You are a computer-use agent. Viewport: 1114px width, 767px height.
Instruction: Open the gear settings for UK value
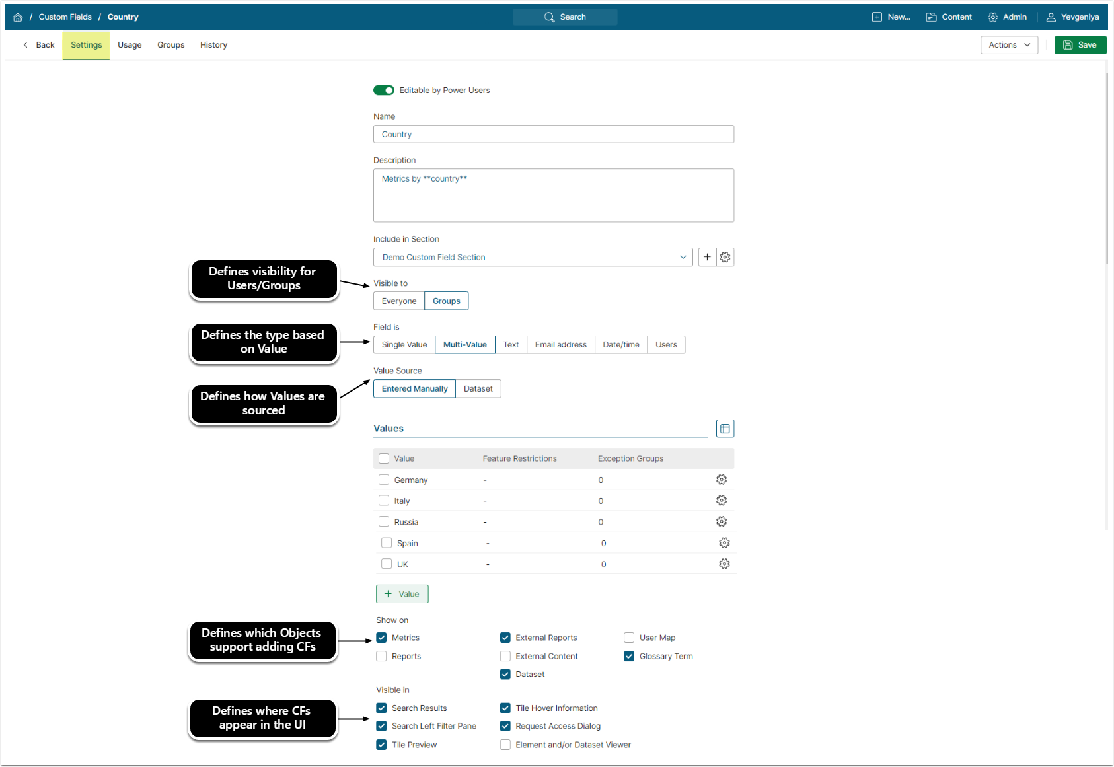coord(724,564)
